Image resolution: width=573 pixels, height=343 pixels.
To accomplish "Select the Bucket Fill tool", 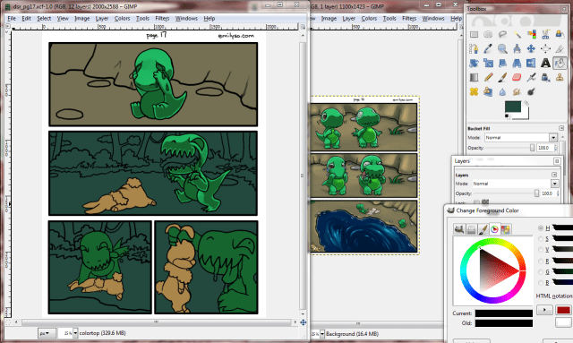I will coord(560,63).
